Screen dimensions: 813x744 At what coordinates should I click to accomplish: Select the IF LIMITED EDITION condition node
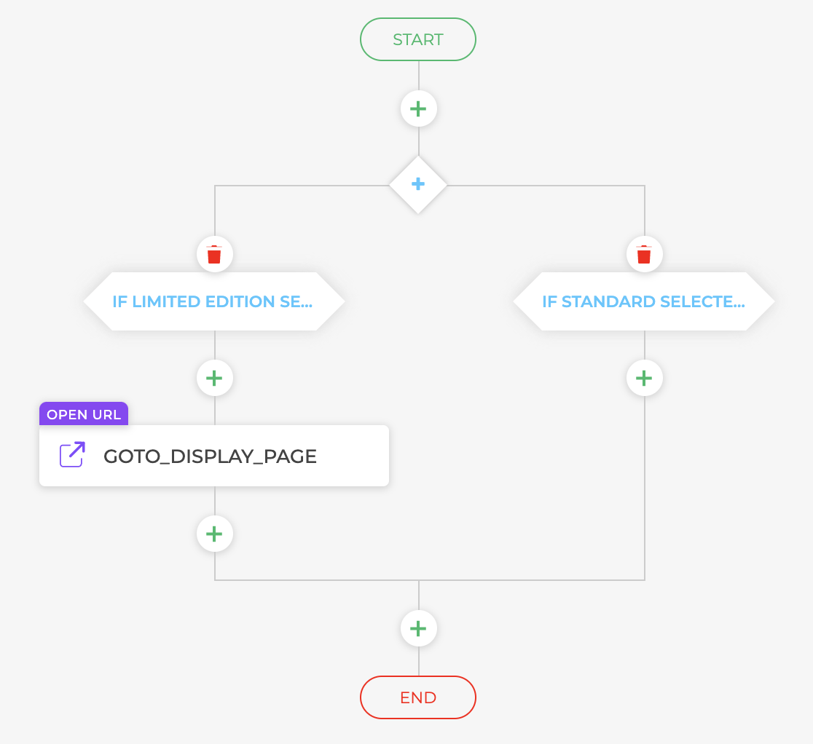coord(214,301)
